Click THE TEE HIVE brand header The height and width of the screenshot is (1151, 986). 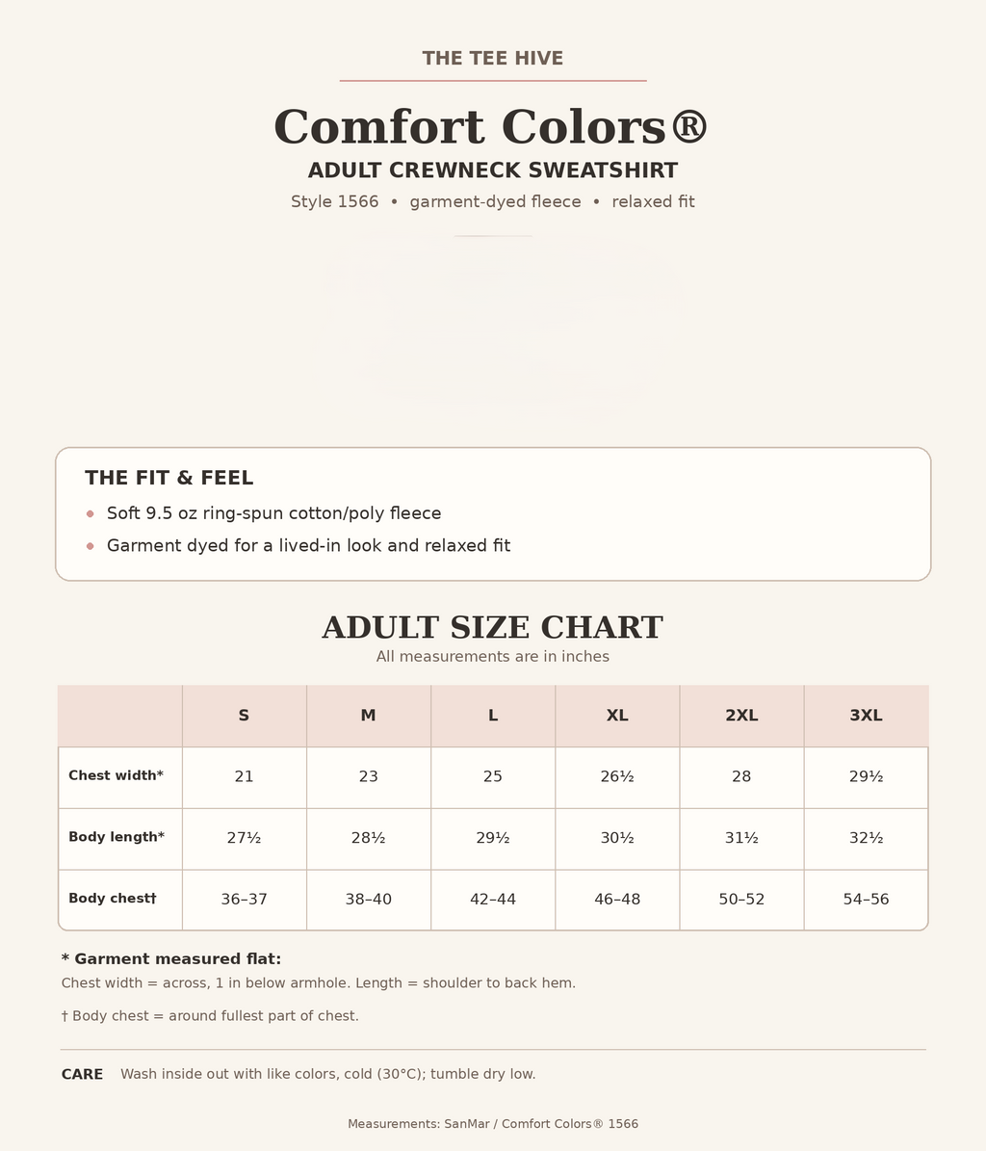tap(493, 58)
